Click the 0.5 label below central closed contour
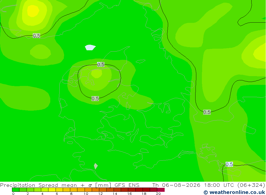 pos(95,99)
